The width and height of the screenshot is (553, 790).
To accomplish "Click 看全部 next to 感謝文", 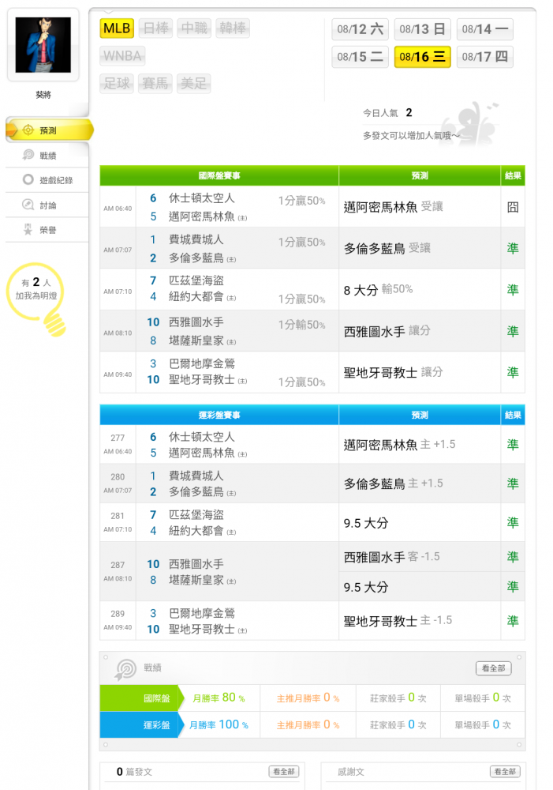I will tap(505, 771).
